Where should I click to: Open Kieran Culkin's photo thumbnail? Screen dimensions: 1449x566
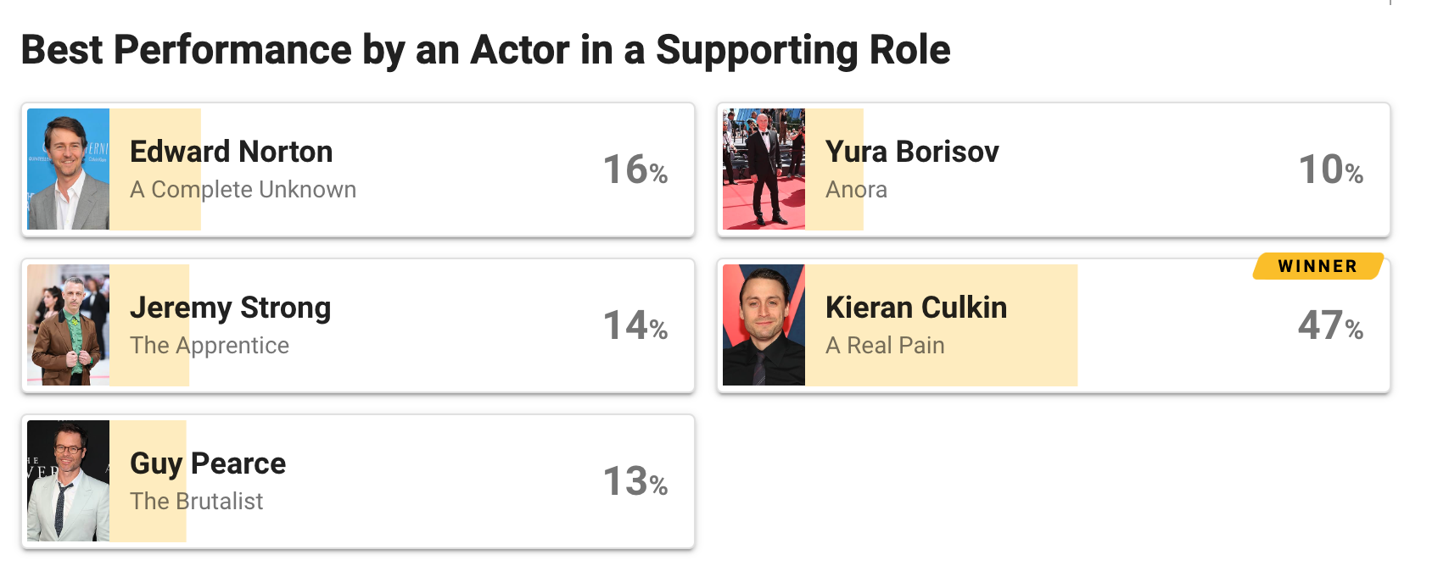coord(764,325)
